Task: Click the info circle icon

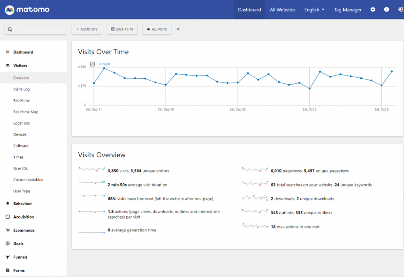Action: [387, 9]
